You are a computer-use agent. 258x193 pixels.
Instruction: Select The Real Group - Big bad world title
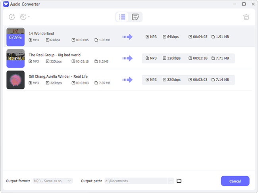point(55,55)
